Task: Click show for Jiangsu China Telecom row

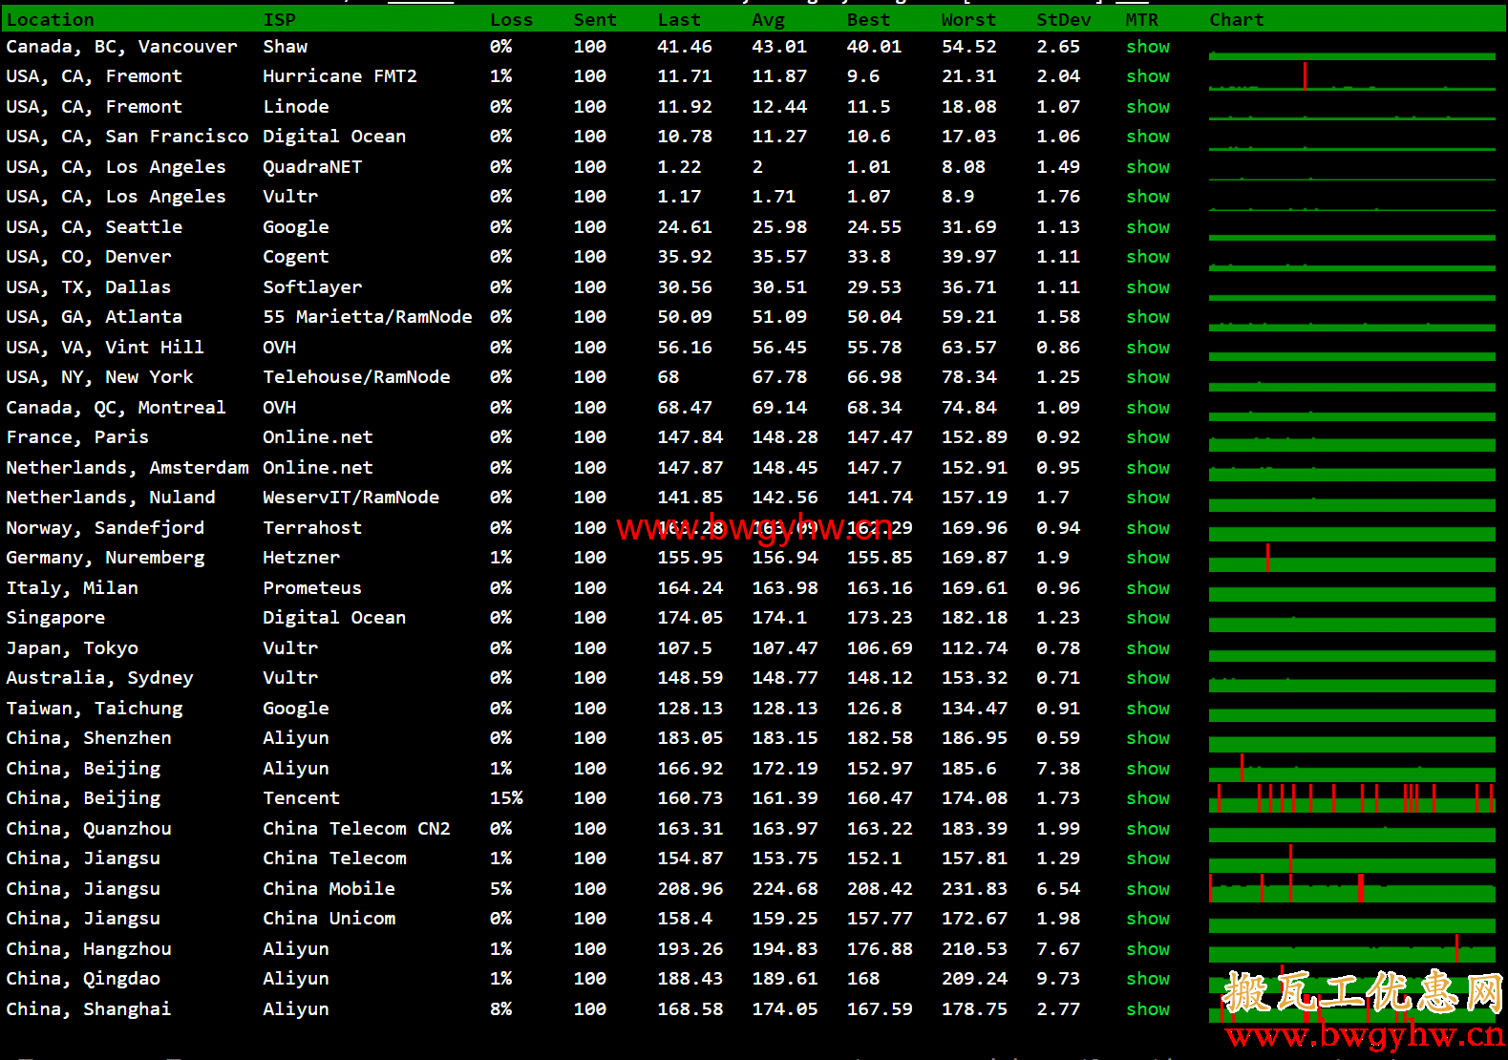Action: [x=1147, y=859]
